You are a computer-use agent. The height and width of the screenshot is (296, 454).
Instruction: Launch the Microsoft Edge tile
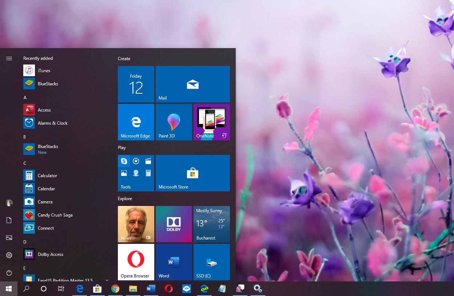click(136, 122)
